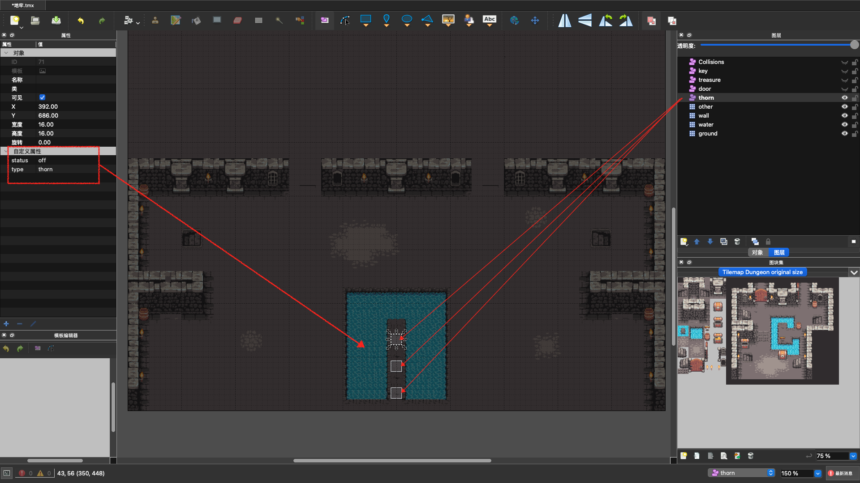Rotate selection left

coord(606,21)
